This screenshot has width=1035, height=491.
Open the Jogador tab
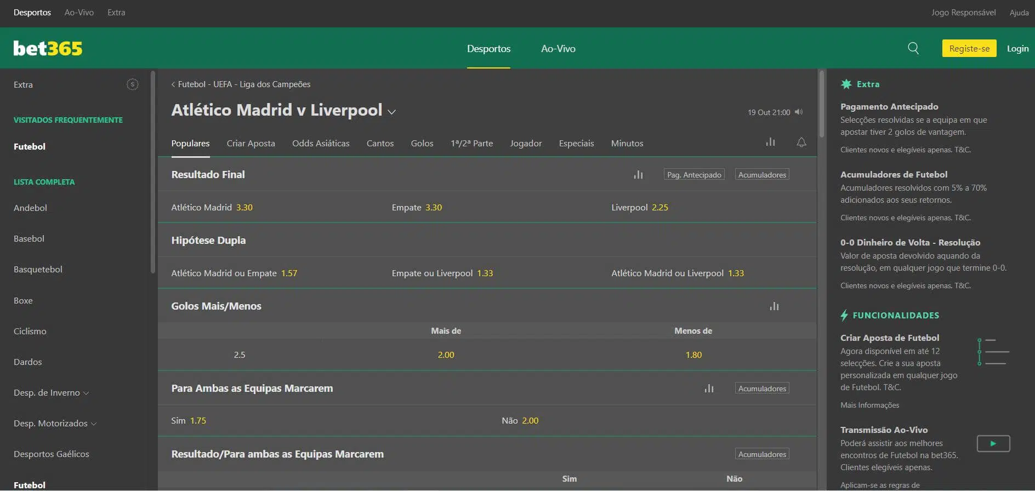tap(526, 143)
